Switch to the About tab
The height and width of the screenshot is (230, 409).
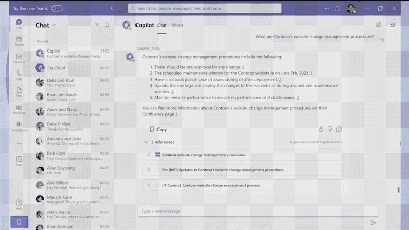177,25
